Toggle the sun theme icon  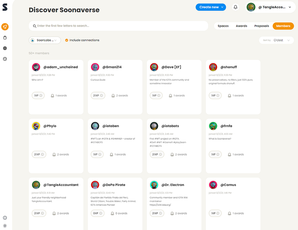[x=5, y=226]
